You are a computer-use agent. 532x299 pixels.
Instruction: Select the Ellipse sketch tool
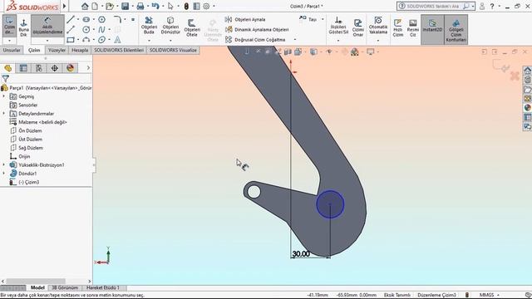point(101,40)
